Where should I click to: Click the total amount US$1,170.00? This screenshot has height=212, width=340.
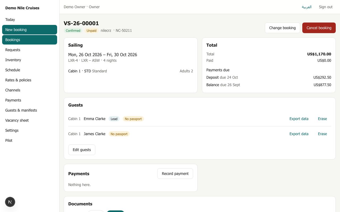pos(319,54)
